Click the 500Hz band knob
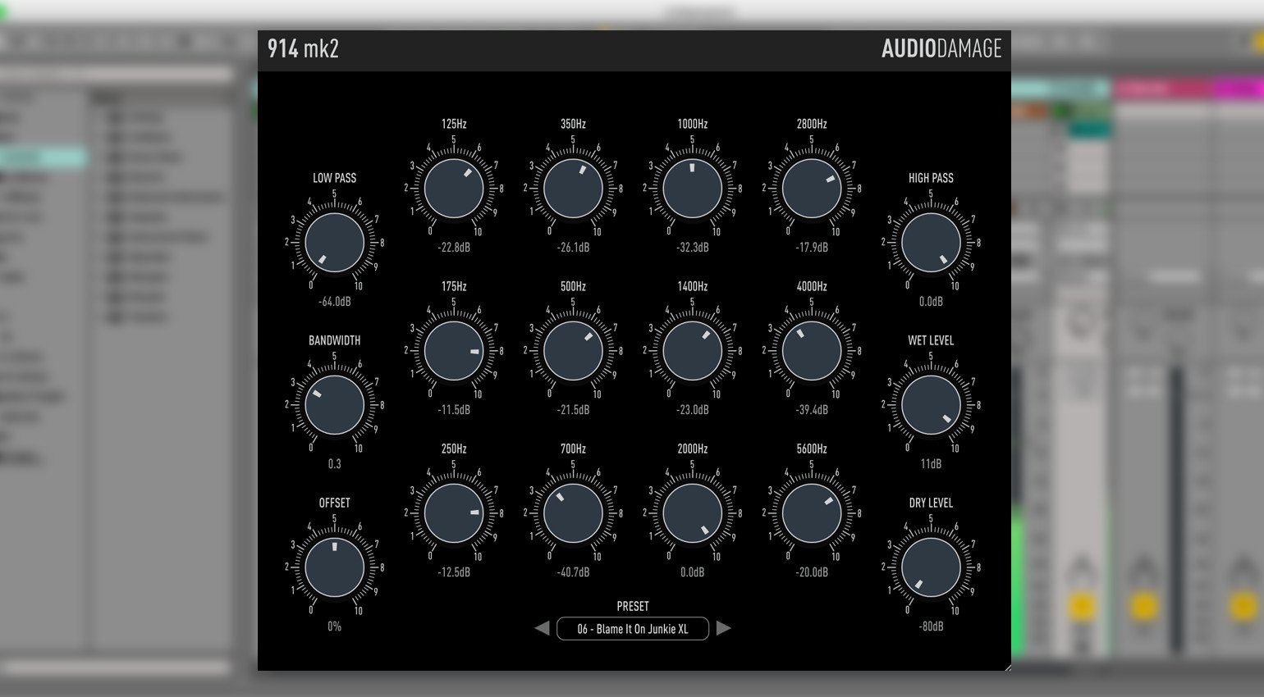Screen dimensions: 1264x697 (x=573, y=351)
